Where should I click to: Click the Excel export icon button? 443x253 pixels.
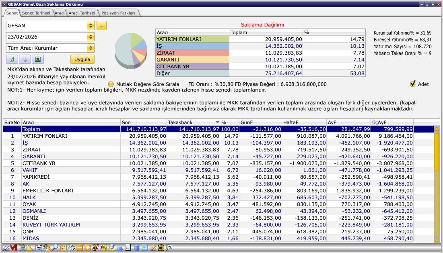point(37,59)
